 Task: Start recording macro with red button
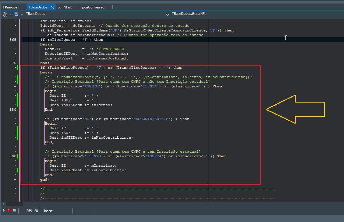(x=9, y=210)
